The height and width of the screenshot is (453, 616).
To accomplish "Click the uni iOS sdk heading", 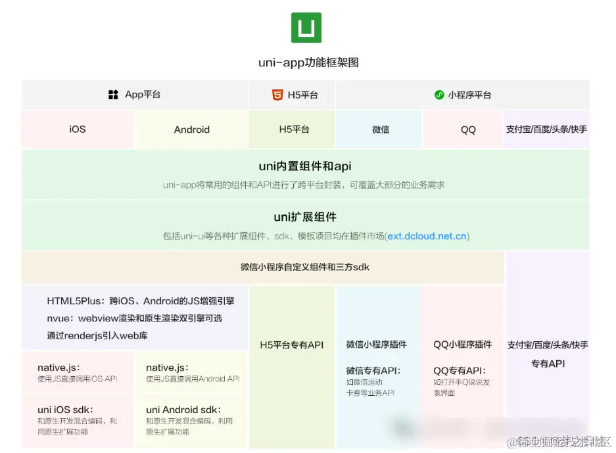I will (65, 410).
